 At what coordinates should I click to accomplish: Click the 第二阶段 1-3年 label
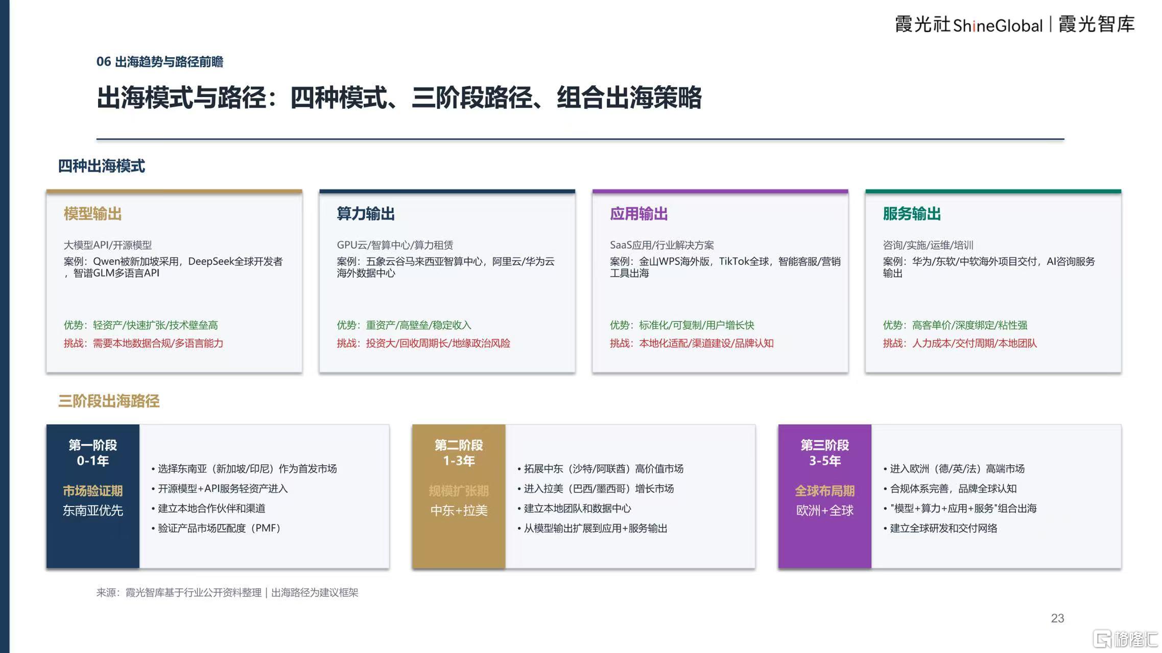coord(459,453)
